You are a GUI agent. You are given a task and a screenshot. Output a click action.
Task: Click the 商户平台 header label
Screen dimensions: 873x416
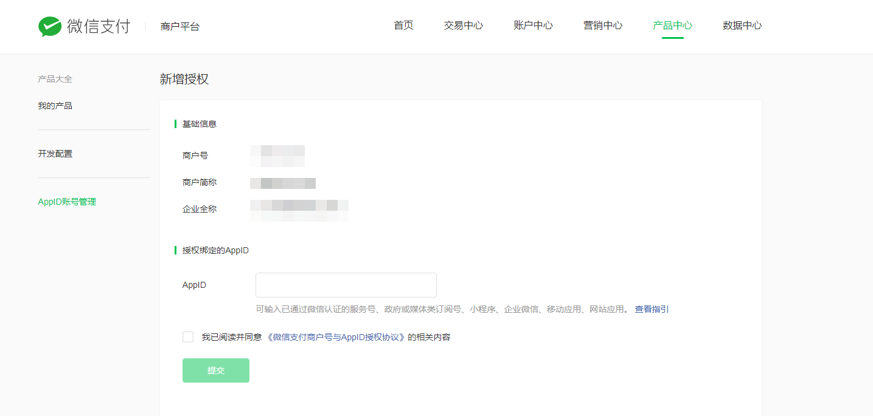coord(180,27)
